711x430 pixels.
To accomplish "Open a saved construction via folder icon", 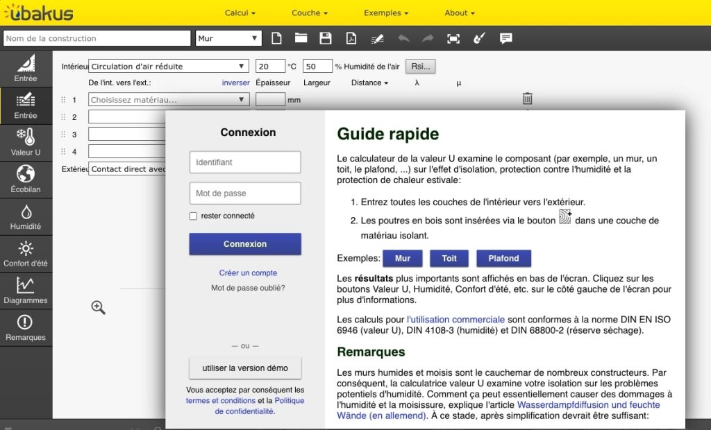I will (301, 38).
